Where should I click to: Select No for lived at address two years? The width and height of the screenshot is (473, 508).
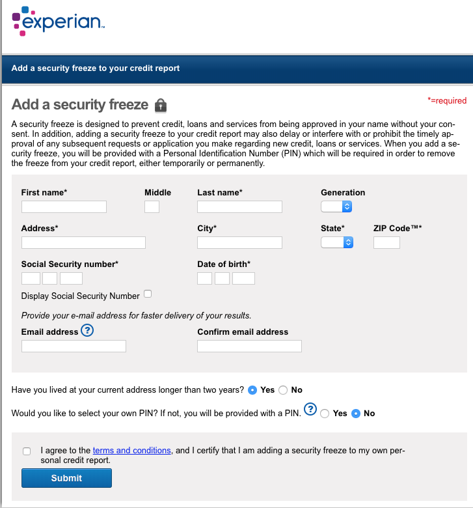pos(283,390)
